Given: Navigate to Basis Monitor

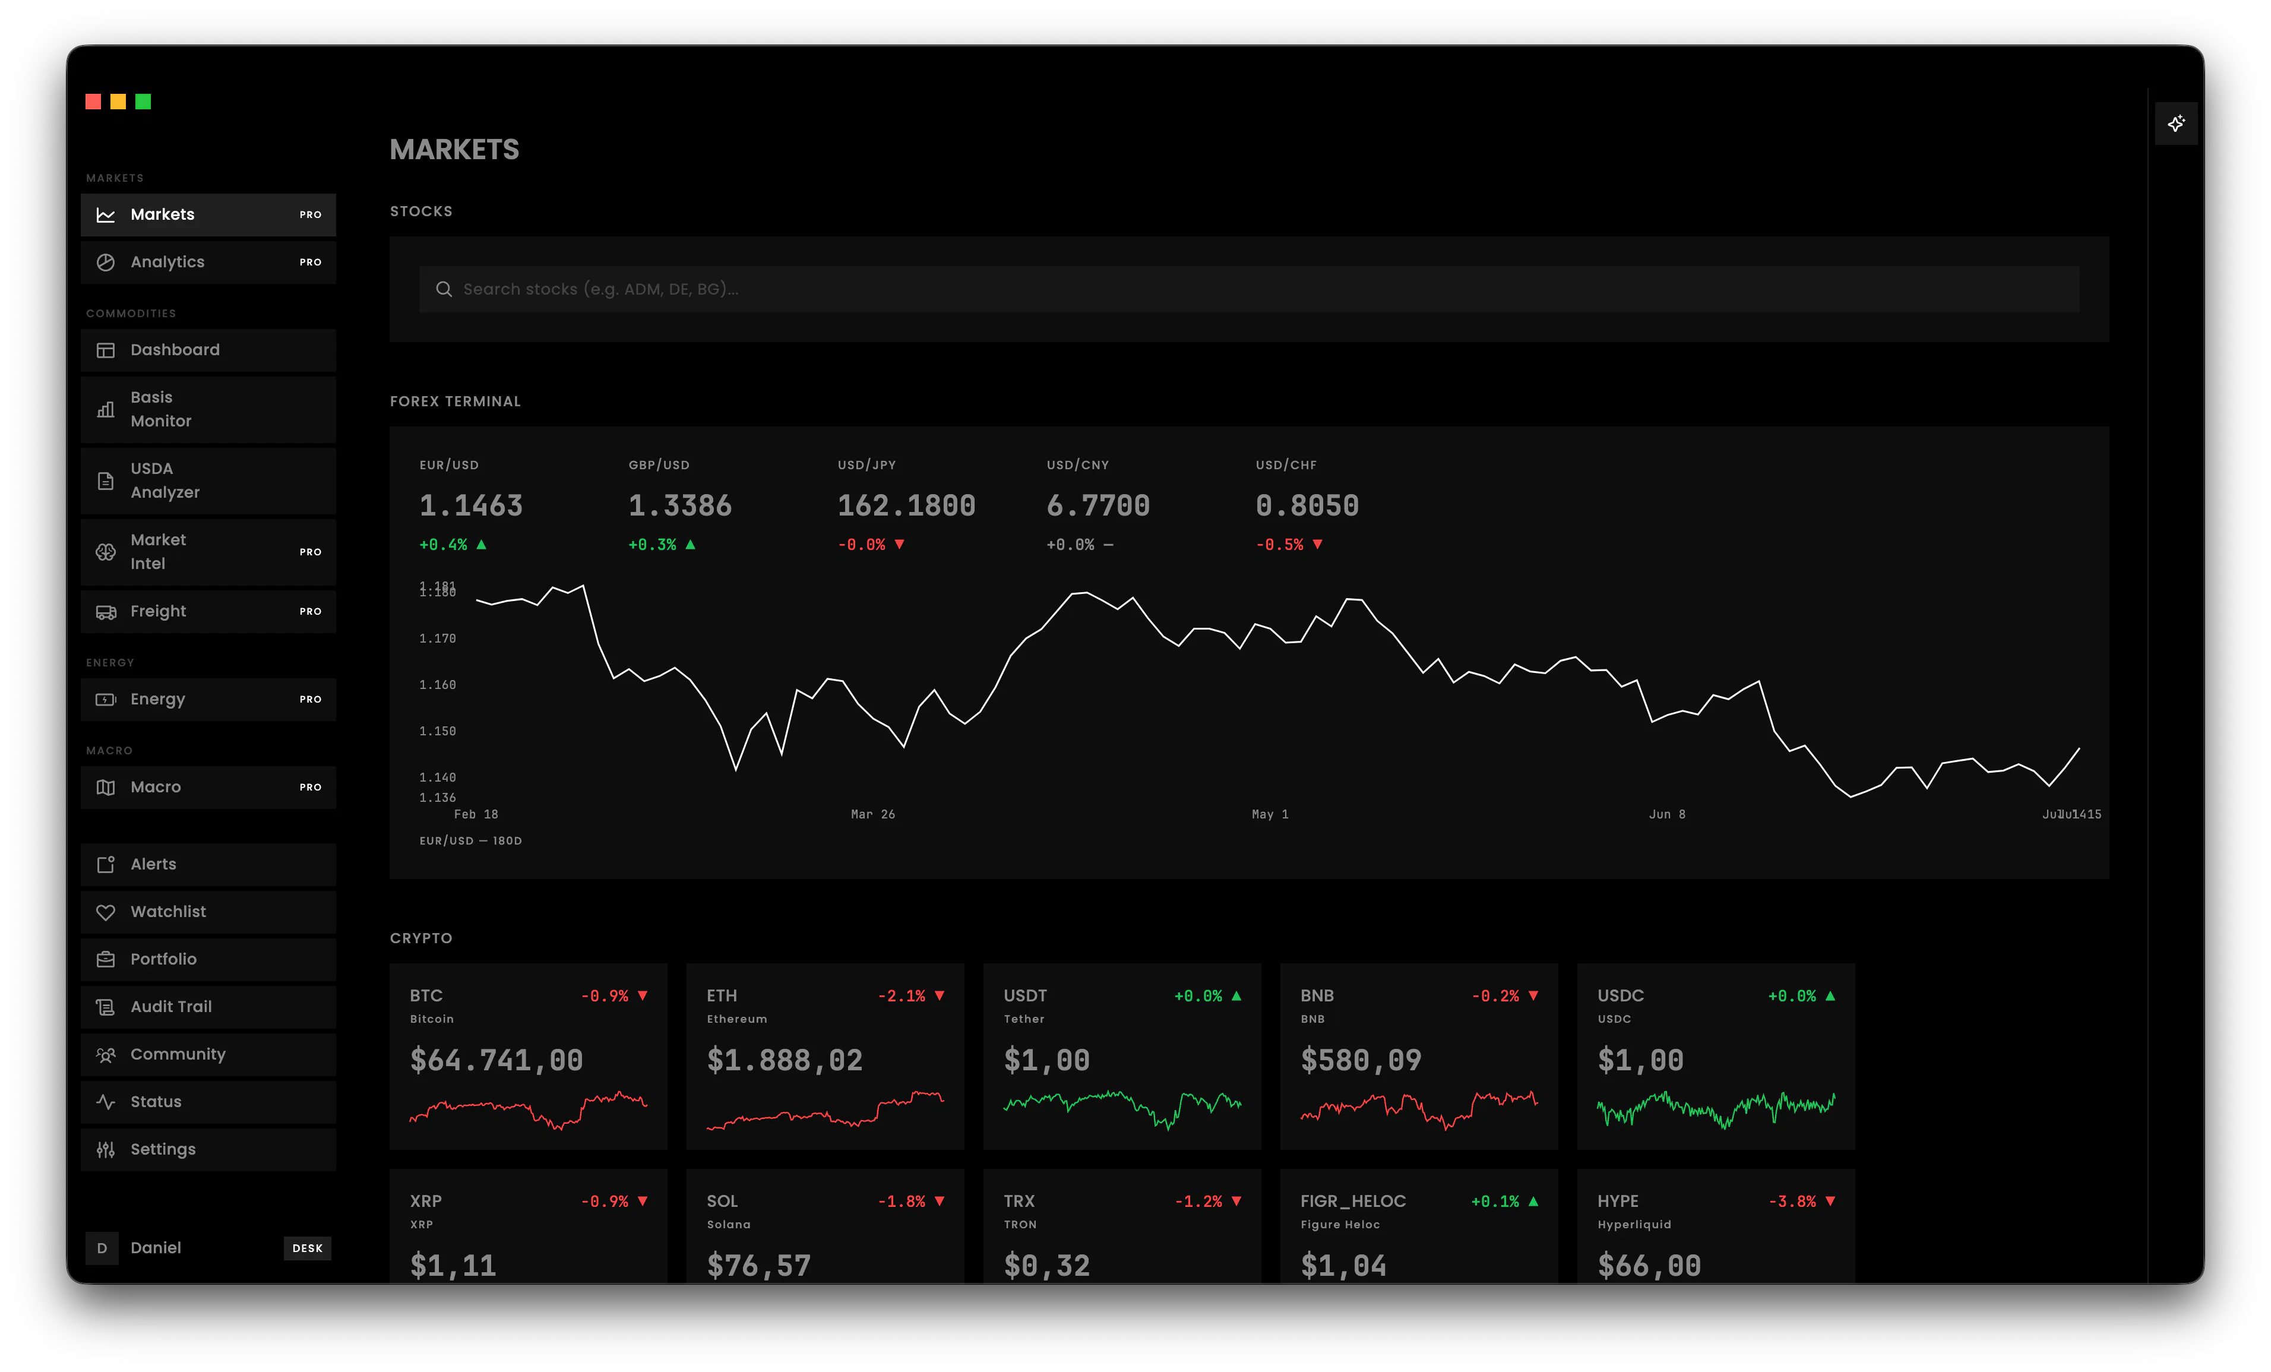Looking at the screenshot, I should 208,409.
